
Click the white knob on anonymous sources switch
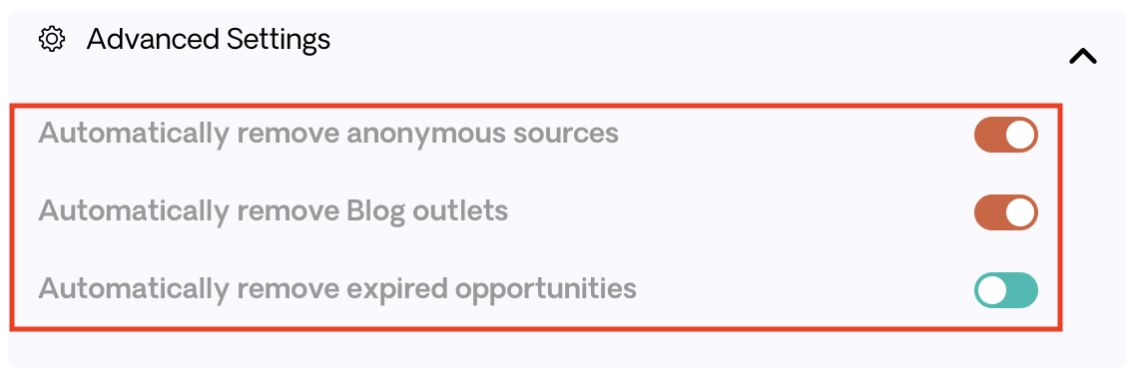click(x=1020, y=135)
